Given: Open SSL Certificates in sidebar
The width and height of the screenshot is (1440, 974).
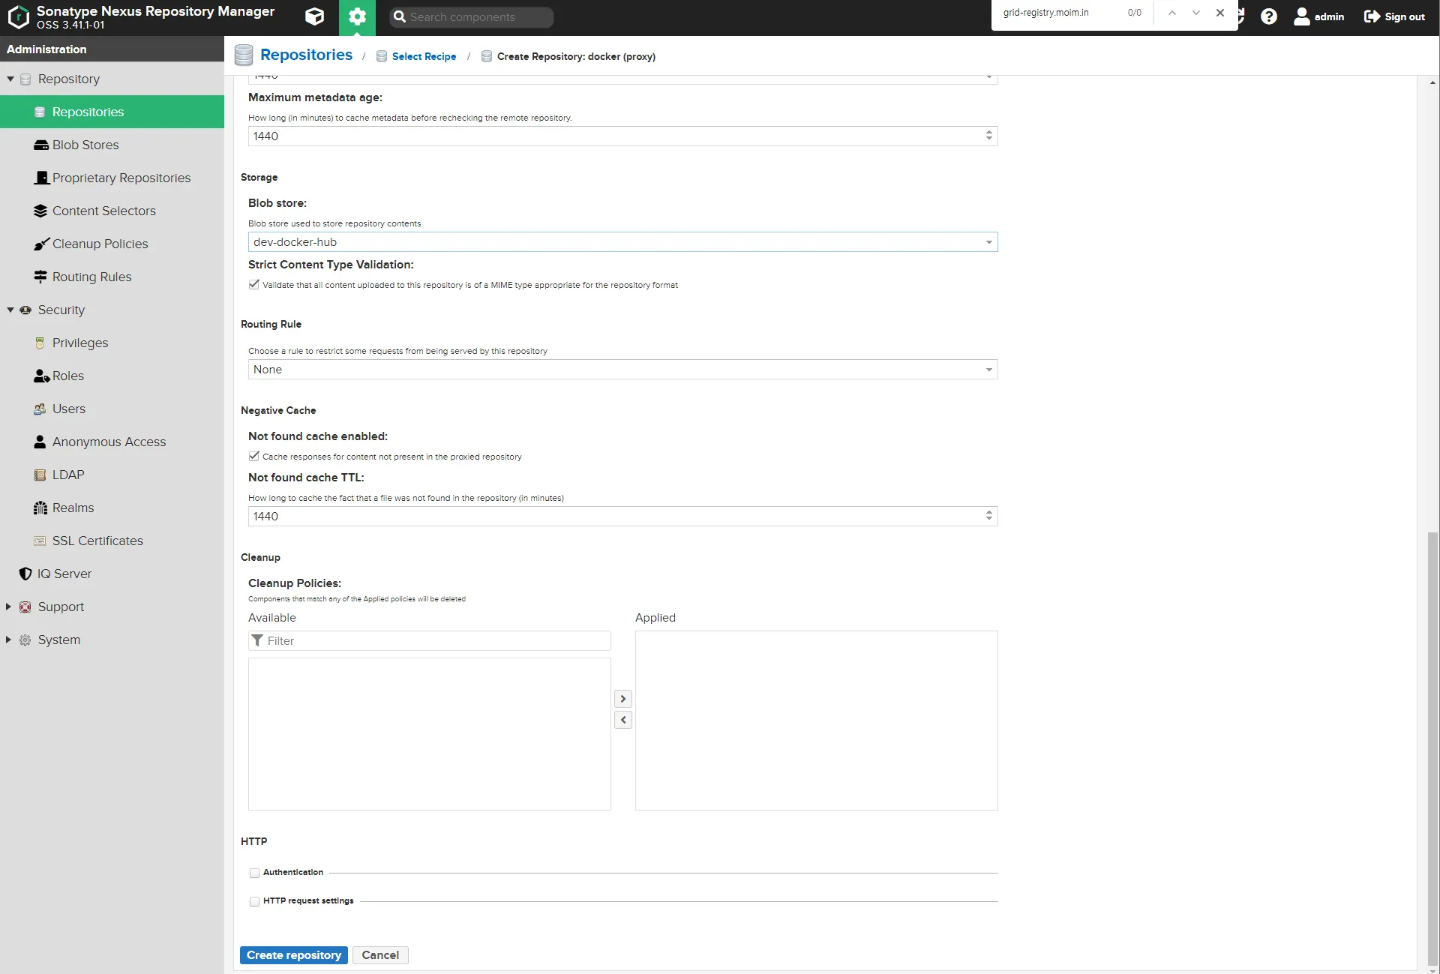Looking at the screenshot, I should click(x=97, y=541).
